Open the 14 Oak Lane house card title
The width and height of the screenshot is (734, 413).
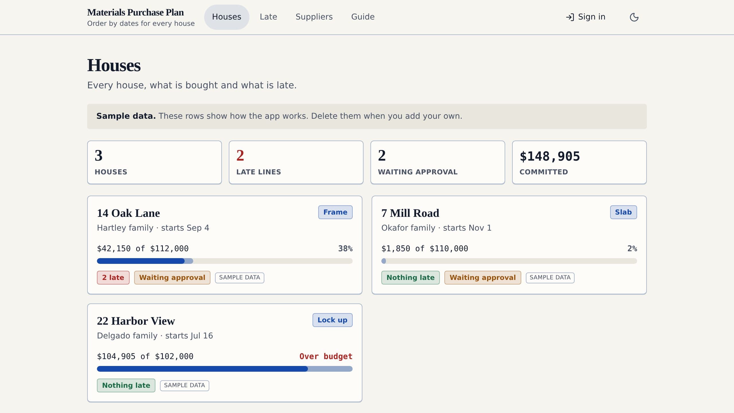(128, 213)
